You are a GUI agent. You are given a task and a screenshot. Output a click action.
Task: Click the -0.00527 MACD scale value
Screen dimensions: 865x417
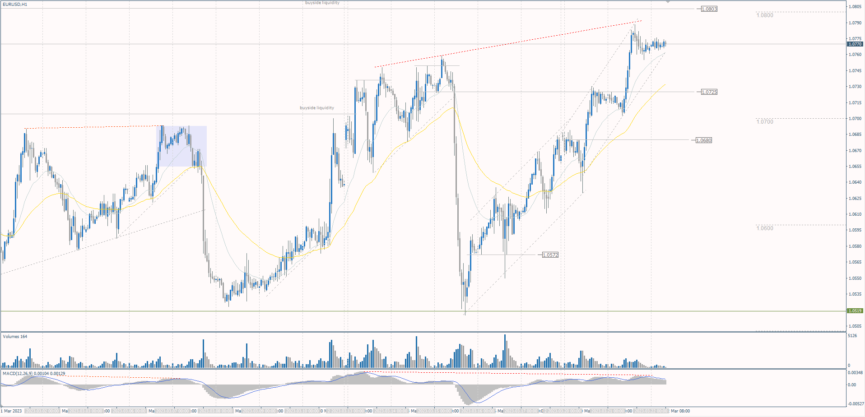pos(855,404)
